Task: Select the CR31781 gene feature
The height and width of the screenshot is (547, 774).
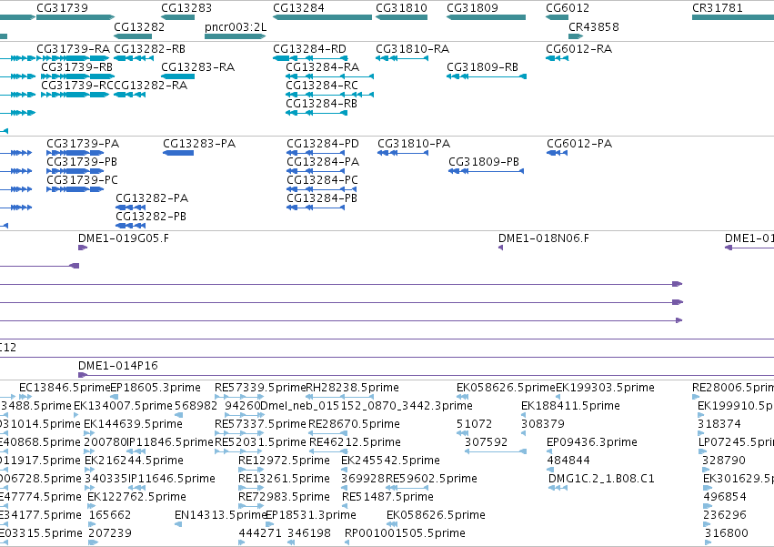Action: pyautogui.click(x=733, y=17)
